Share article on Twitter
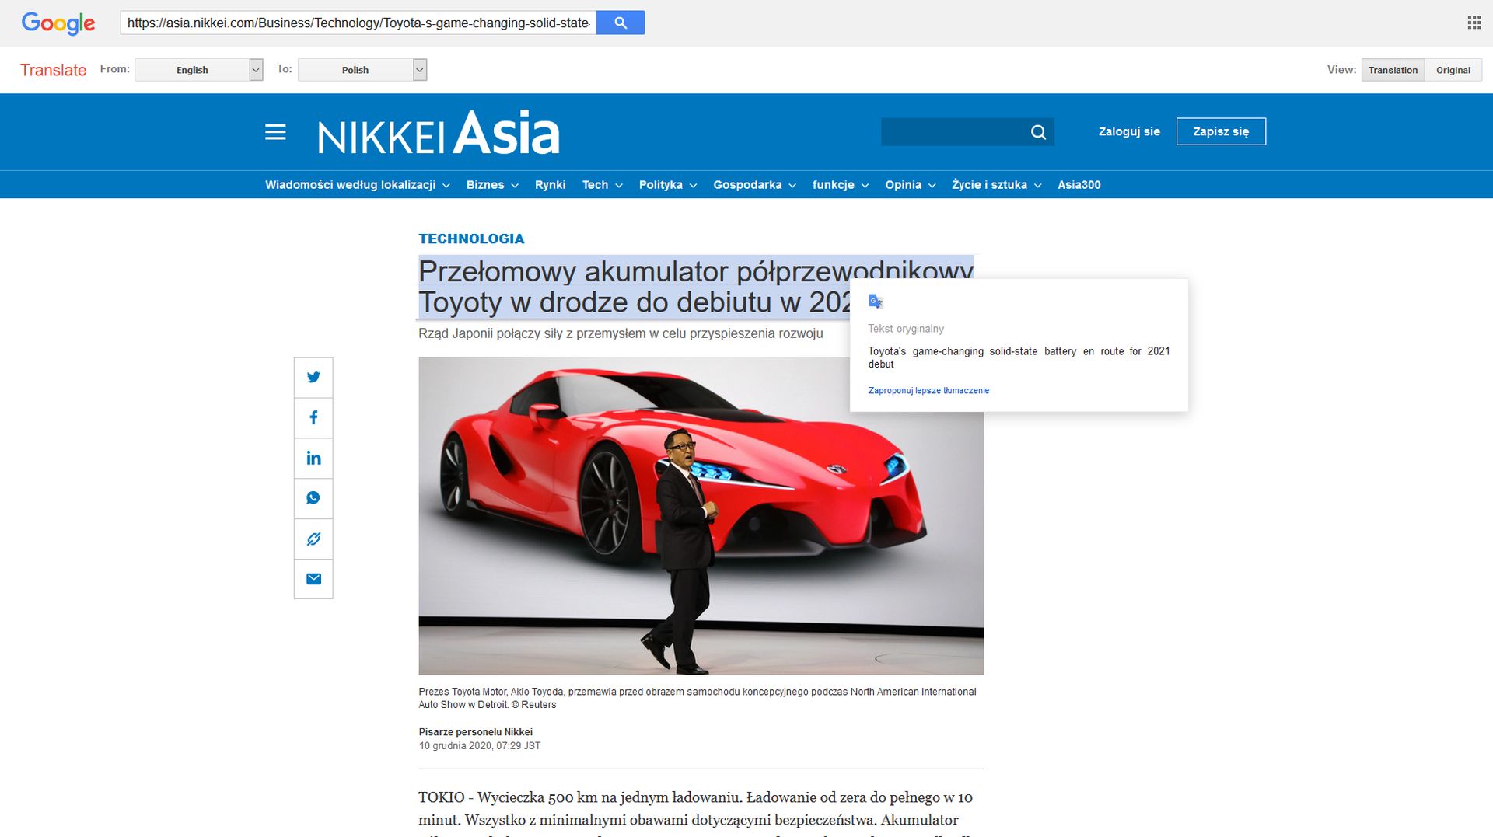This screenshot has width=1493, height=837. click(x=313, y=377)
